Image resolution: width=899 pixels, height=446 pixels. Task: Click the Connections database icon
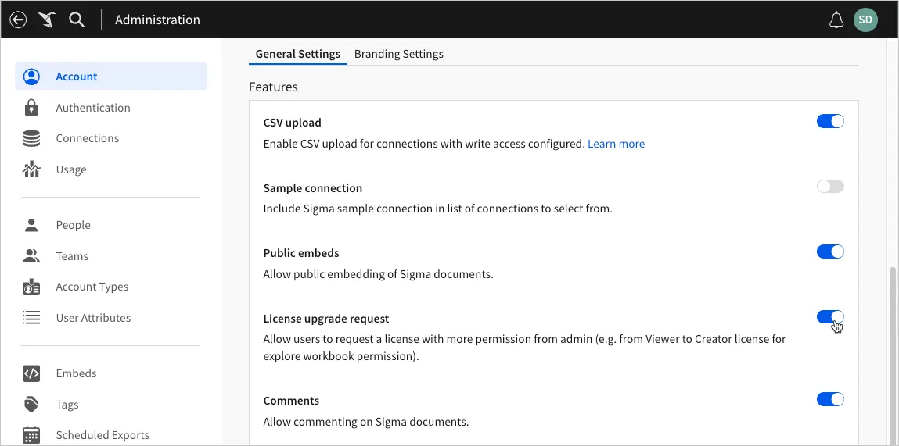(x=31, y=138)
